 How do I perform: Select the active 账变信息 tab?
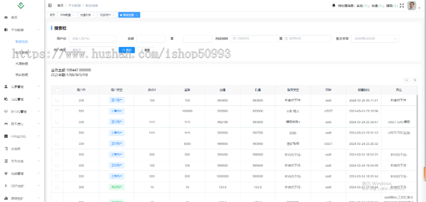[129, 15]
